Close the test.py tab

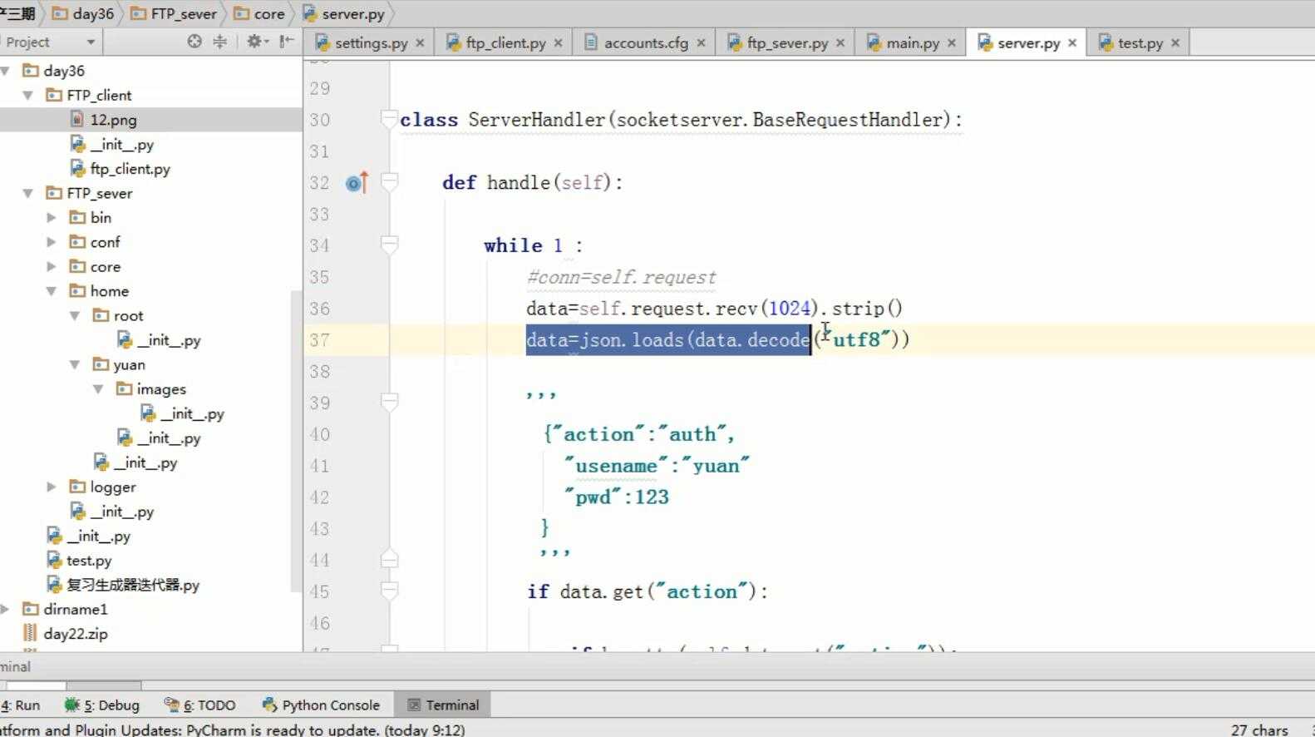tap(1175, 42)
